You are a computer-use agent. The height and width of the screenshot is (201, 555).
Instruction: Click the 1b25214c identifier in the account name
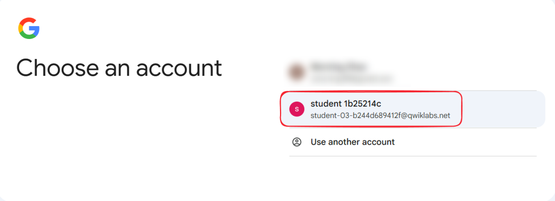click(x=362, y=104)
